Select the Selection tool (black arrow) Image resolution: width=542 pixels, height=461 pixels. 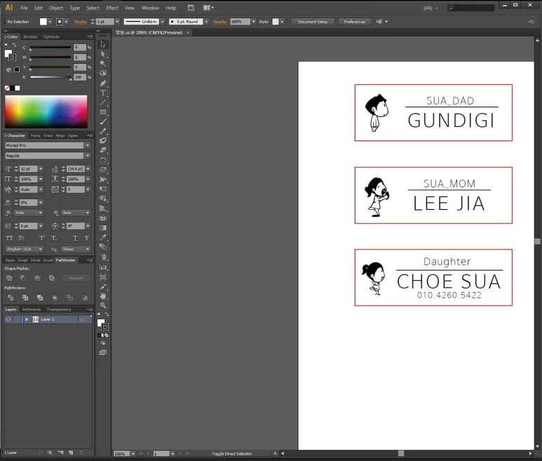(x=103, y=45)
